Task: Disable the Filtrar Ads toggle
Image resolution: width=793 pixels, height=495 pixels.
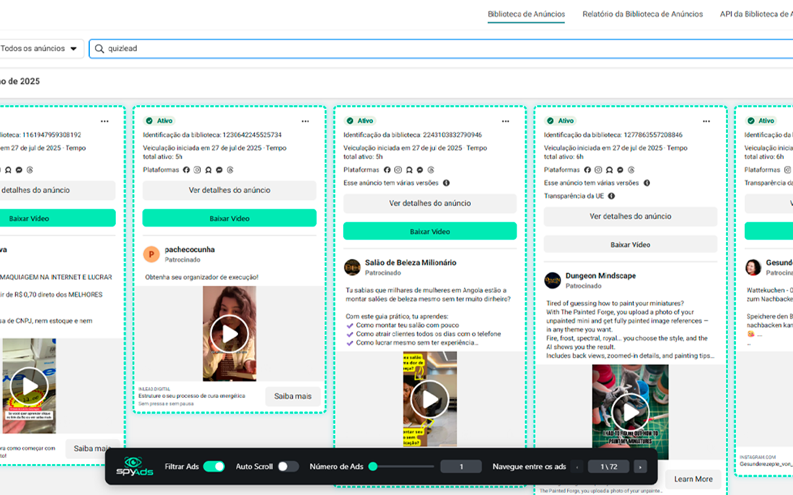Action: (214, 467)
